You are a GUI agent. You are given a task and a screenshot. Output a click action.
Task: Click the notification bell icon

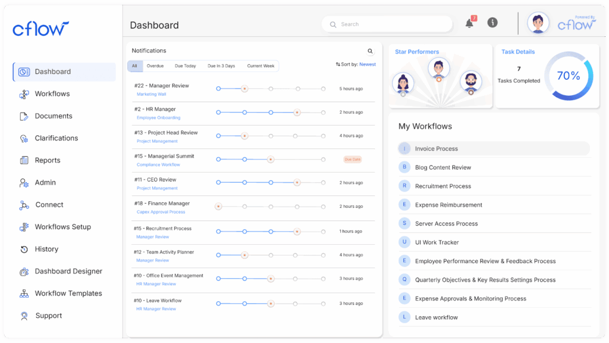(470, 23)
